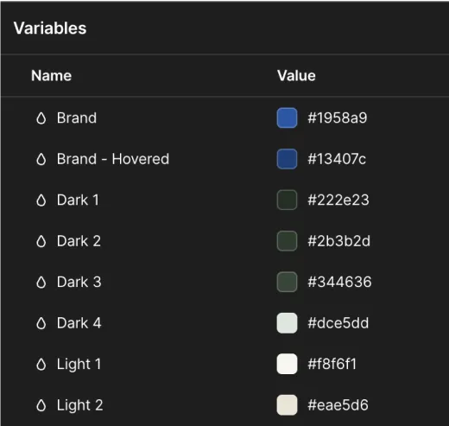449x426 pixels.
Task: Select the Dark 3 variable name
Action: pyautogui.click(x=79, y=282)
